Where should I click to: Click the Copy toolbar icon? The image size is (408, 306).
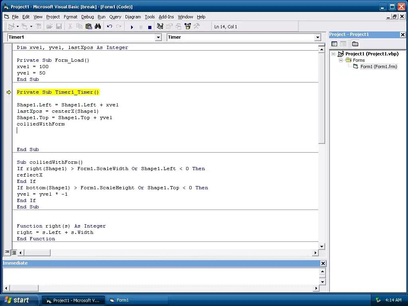click(79, 27)
